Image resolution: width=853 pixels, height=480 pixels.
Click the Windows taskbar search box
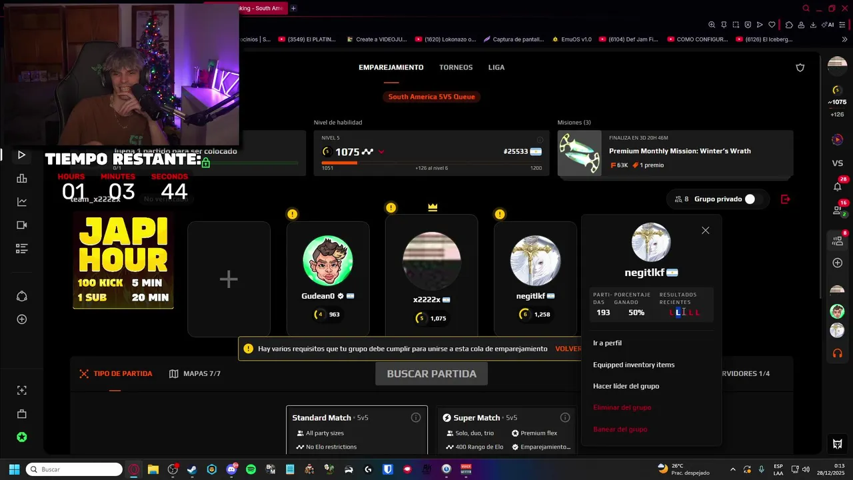[x=74, y=469]
